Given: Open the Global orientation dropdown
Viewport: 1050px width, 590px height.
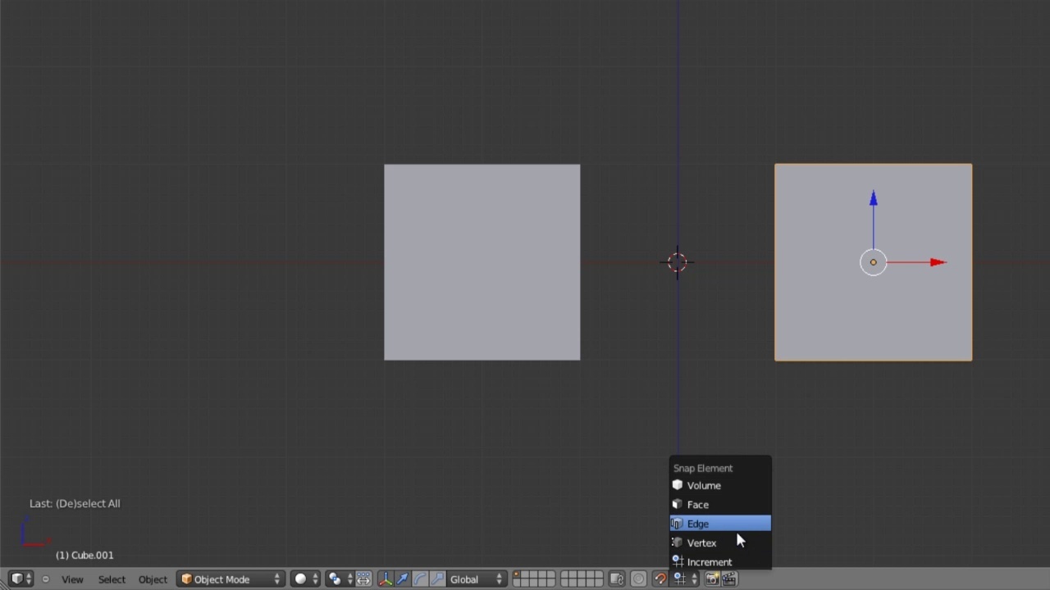Looking at the screenshot, I should click(x=476, y=579).
